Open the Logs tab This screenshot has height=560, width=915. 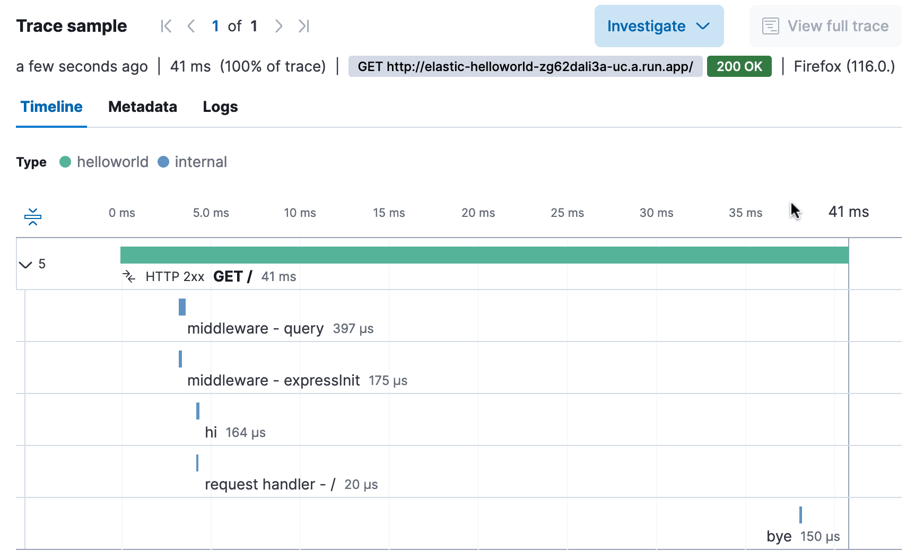(x=220, y=107)
